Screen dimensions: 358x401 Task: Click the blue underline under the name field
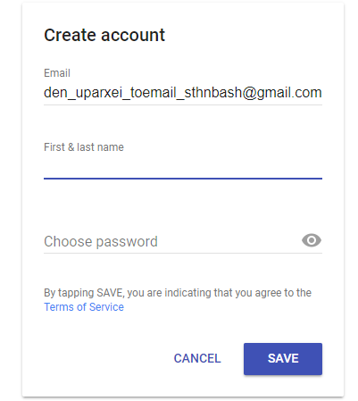coord(183,179)
